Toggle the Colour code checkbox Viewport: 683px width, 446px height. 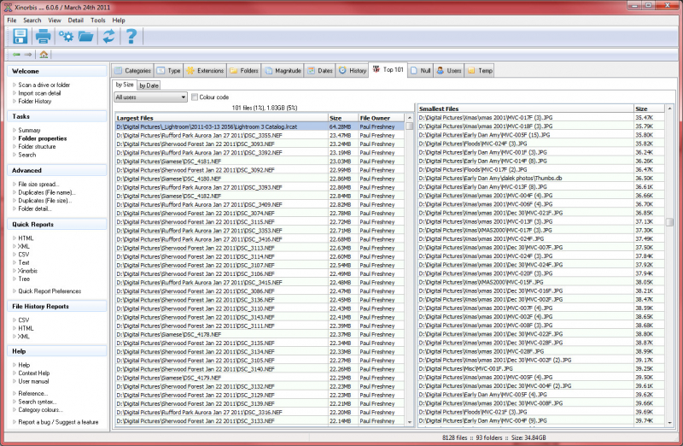pos(195,97)
